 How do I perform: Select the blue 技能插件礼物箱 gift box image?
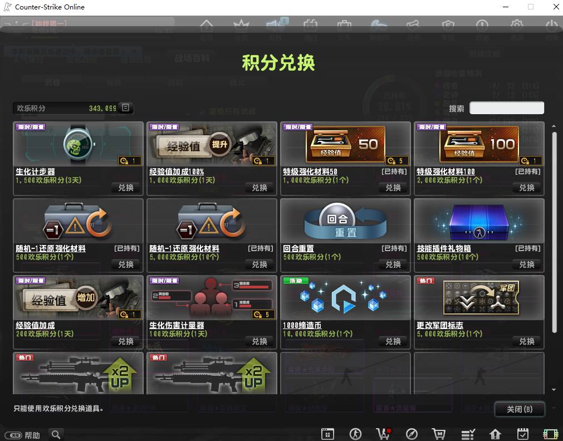pyautogui.click(x=479, y=221)
